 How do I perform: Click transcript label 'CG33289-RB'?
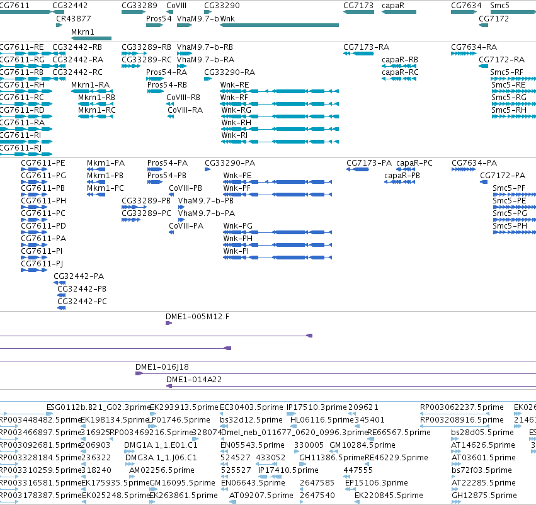click(146, 47)
